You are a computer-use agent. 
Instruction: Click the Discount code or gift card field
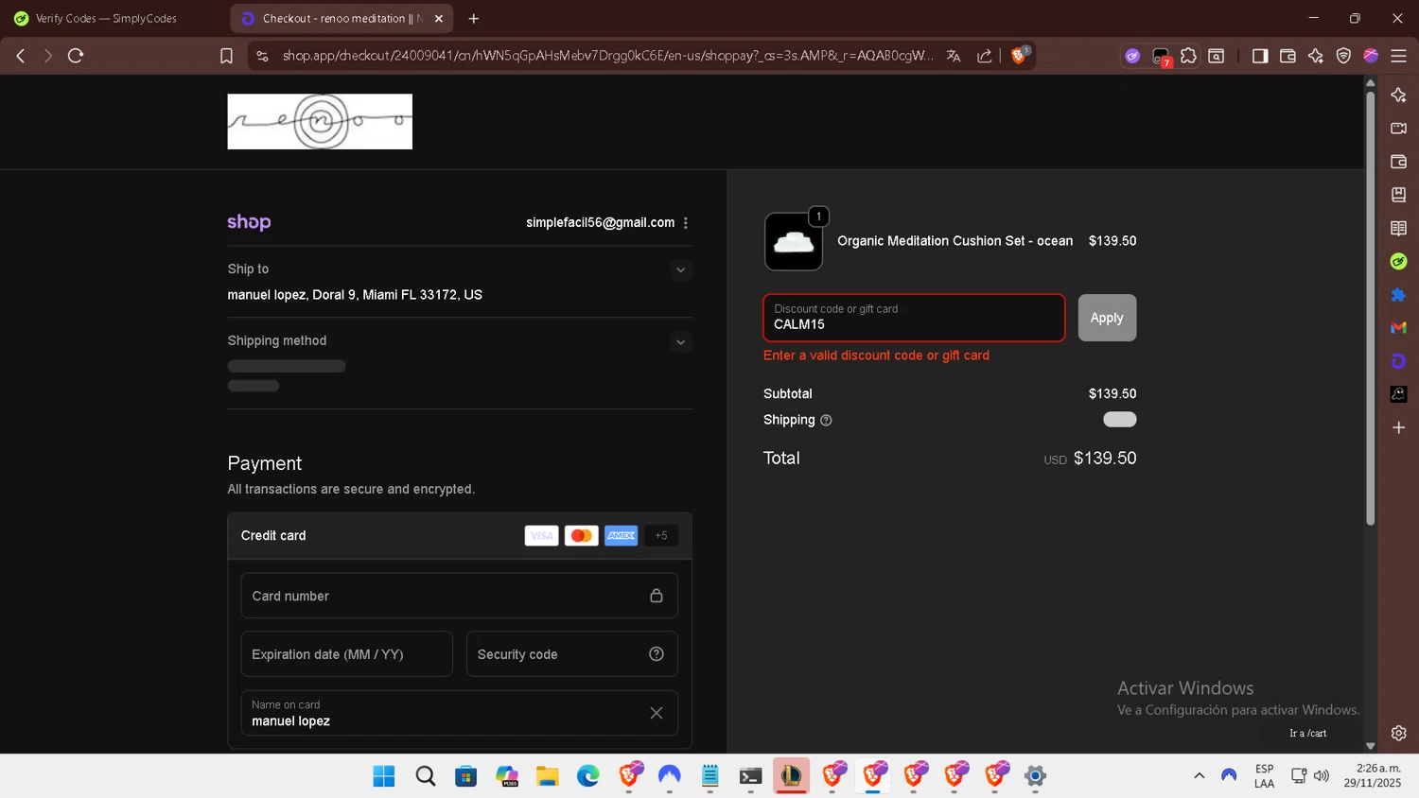pos(914,318)
